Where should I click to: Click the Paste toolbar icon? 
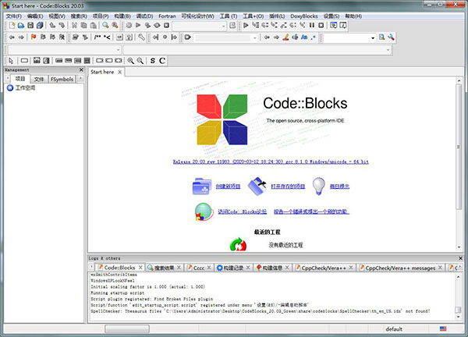pyautogui.click(x=94, y=26)
